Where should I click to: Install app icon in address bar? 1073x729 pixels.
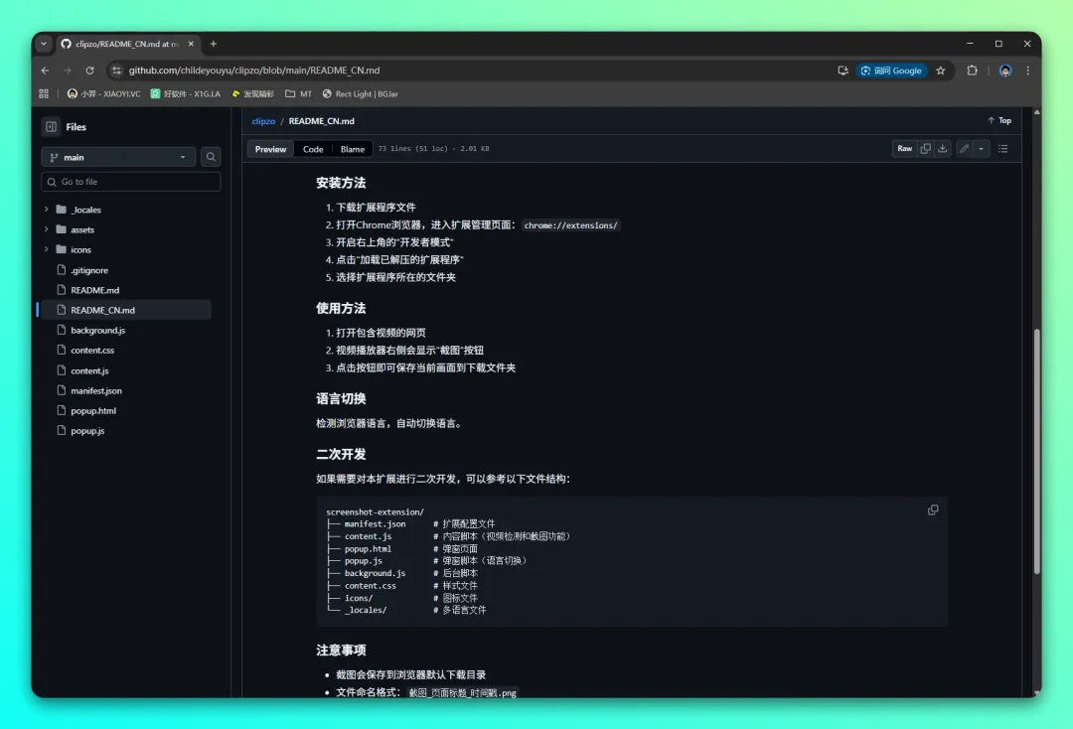pos(843,71)
